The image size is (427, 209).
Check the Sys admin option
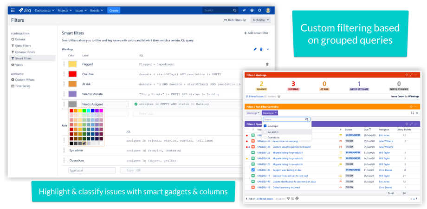[x=265, y=132]
